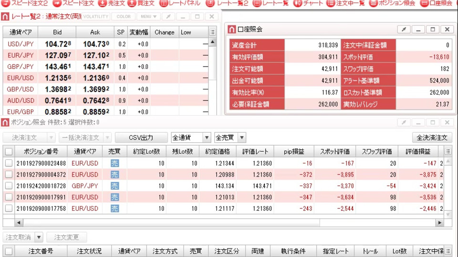The image size is (458, 257).
Task: Toggle the select-all checkbox in positions header
Action: pyautogui.click(x=9, y=151)
